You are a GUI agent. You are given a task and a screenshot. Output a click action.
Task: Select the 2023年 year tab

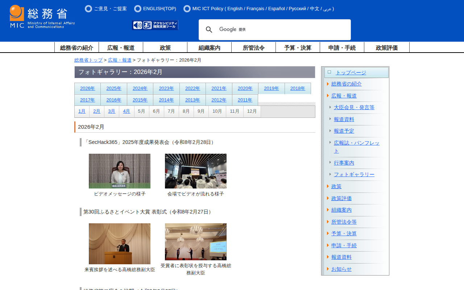(x=166, y=88)
